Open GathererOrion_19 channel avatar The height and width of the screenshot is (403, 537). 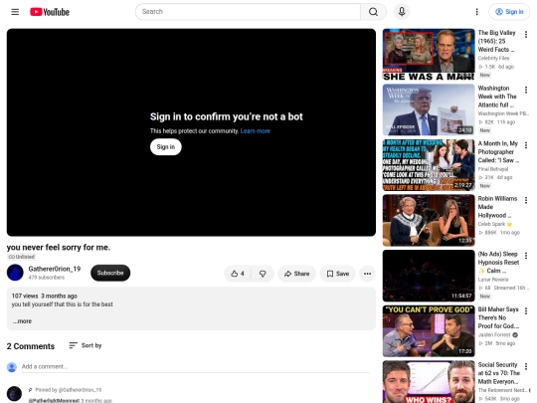(15, 273)
